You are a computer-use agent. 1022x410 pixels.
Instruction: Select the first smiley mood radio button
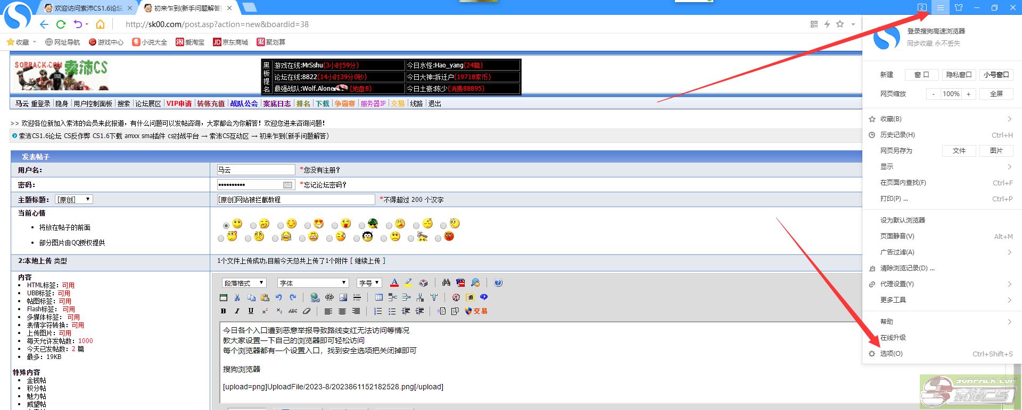coord(226,225)
